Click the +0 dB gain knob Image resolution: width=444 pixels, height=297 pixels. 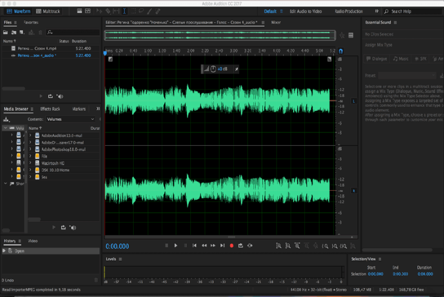213,69
